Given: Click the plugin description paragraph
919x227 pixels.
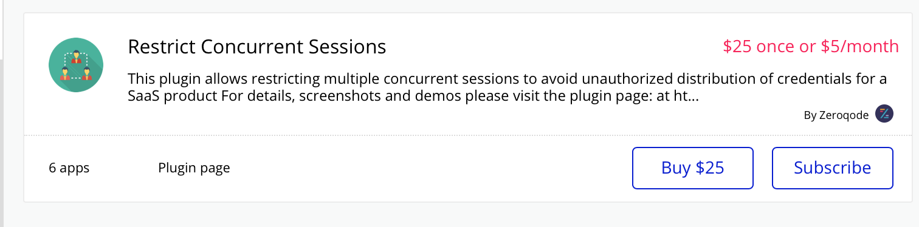Looking at the screenshot, I should 508,87.
